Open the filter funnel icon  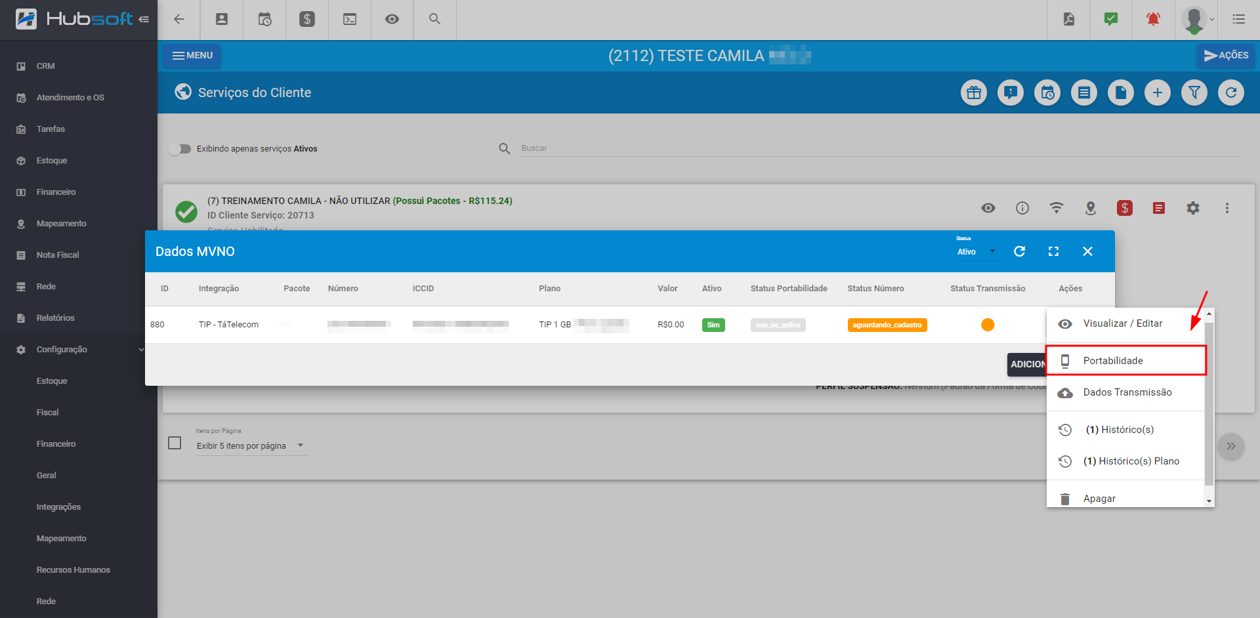click(1194, 93)
